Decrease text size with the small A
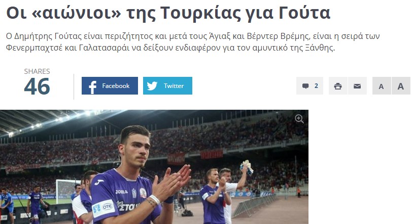 pyautogui.click(x=382, y=85)
